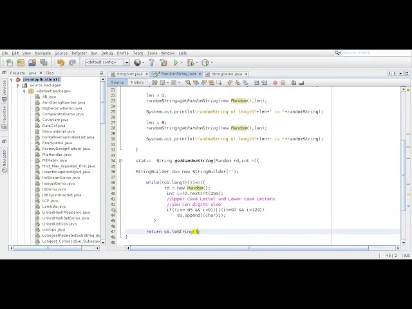This screenshot has height=309, width=412.
Task: Select the Source editor view button
Action: (117, 82)
